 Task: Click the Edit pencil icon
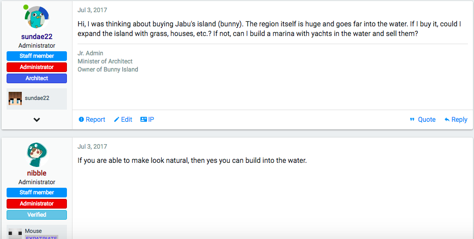pyautogui.click(x=117, y=120)
